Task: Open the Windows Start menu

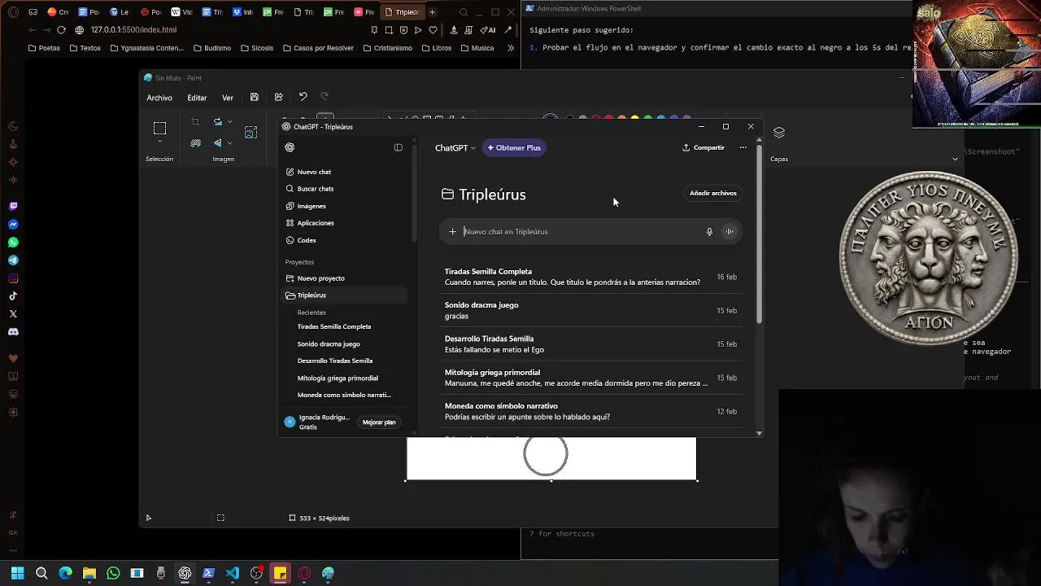Action: tap(18, 573)
